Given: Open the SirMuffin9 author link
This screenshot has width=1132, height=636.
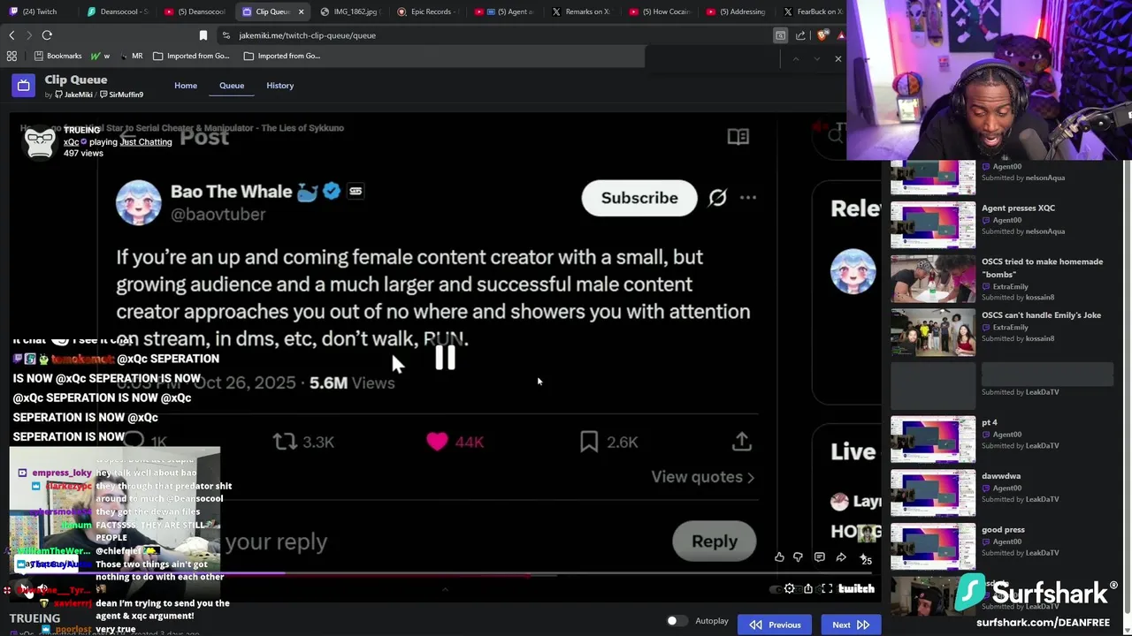Looking at the screenshot, I should point(121,95).
